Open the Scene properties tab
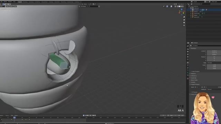Screen dimensions: 221x124 pyautogui.click(x=188, y=57)
